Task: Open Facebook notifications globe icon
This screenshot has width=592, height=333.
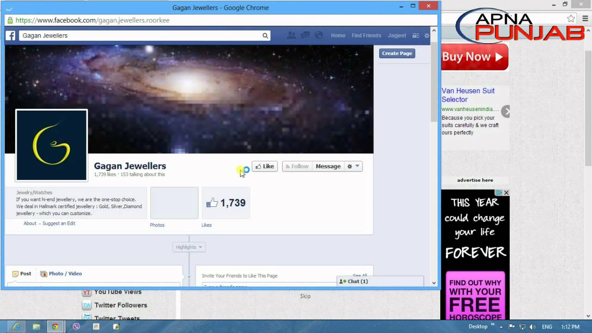Action: click(x=319, y=35)
